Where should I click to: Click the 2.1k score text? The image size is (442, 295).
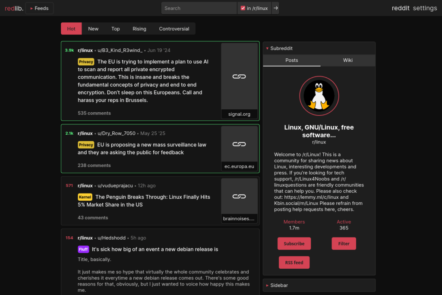point(69,133)
